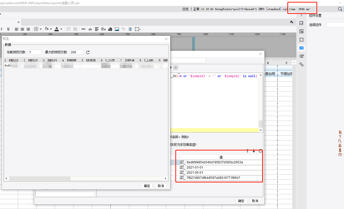
Task: Open the font color dropdown arrow
Action: click(61, 29)
